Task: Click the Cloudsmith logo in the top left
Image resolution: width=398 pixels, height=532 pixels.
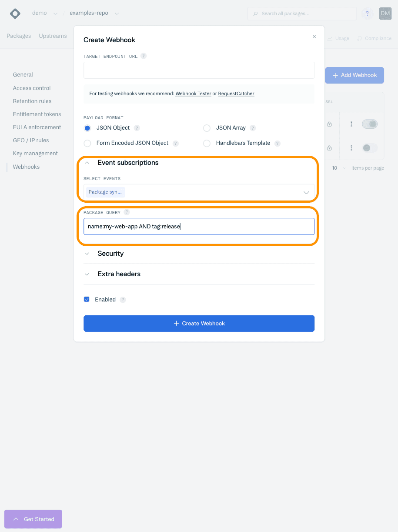Action: click(14, 13)
